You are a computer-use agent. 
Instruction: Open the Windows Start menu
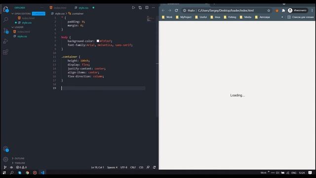point(4,173)
